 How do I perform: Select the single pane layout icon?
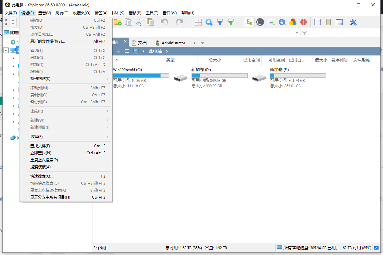(x=328, y=22)
